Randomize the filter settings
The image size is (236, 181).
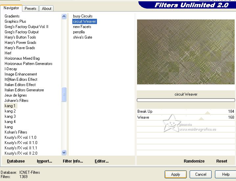click(x=194, y=161)
